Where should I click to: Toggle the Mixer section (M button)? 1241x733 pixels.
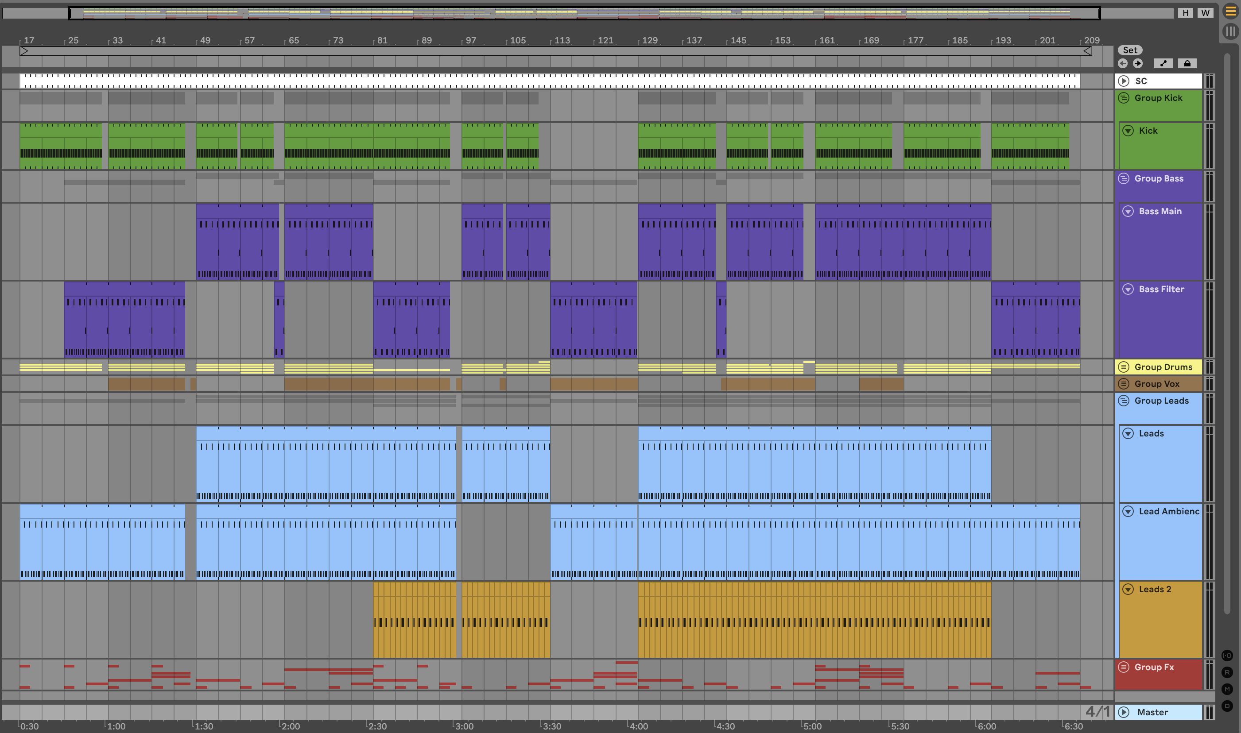click(1227, 689)
